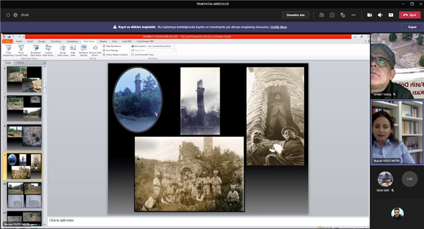Select the group photo of workers at ruins
This screenshot has height=229, width=424.
(189, 174)
